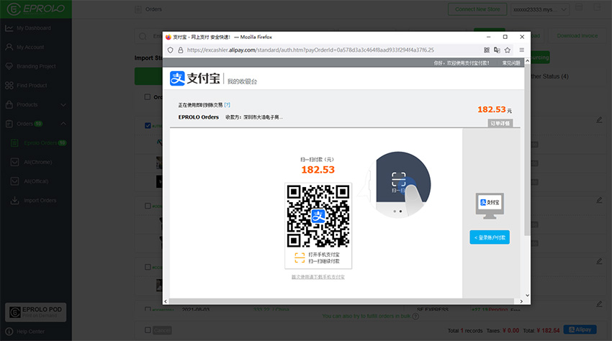Open the Firefox hamburger menu
The height and width of the screenshot is (341, 612).
(x=521, y=50)
